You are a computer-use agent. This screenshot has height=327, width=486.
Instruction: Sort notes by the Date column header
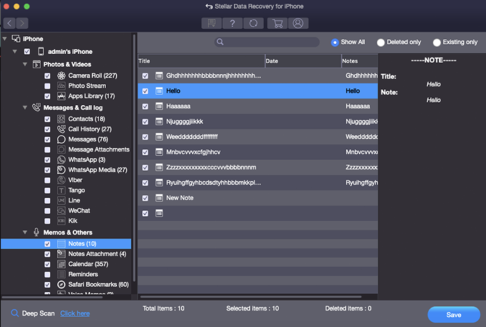click(x=303, y=61)
